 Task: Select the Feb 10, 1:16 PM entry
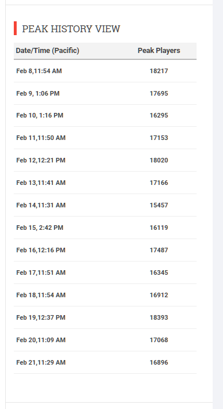40,115
